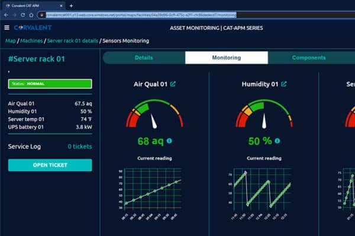Select the Monitoring tab

(226, 58)
